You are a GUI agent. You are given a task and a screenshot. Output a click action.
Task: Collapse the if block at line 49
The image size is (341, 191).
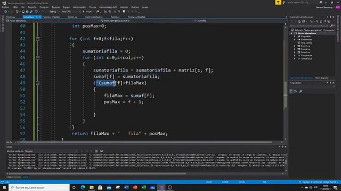point(37,83)
